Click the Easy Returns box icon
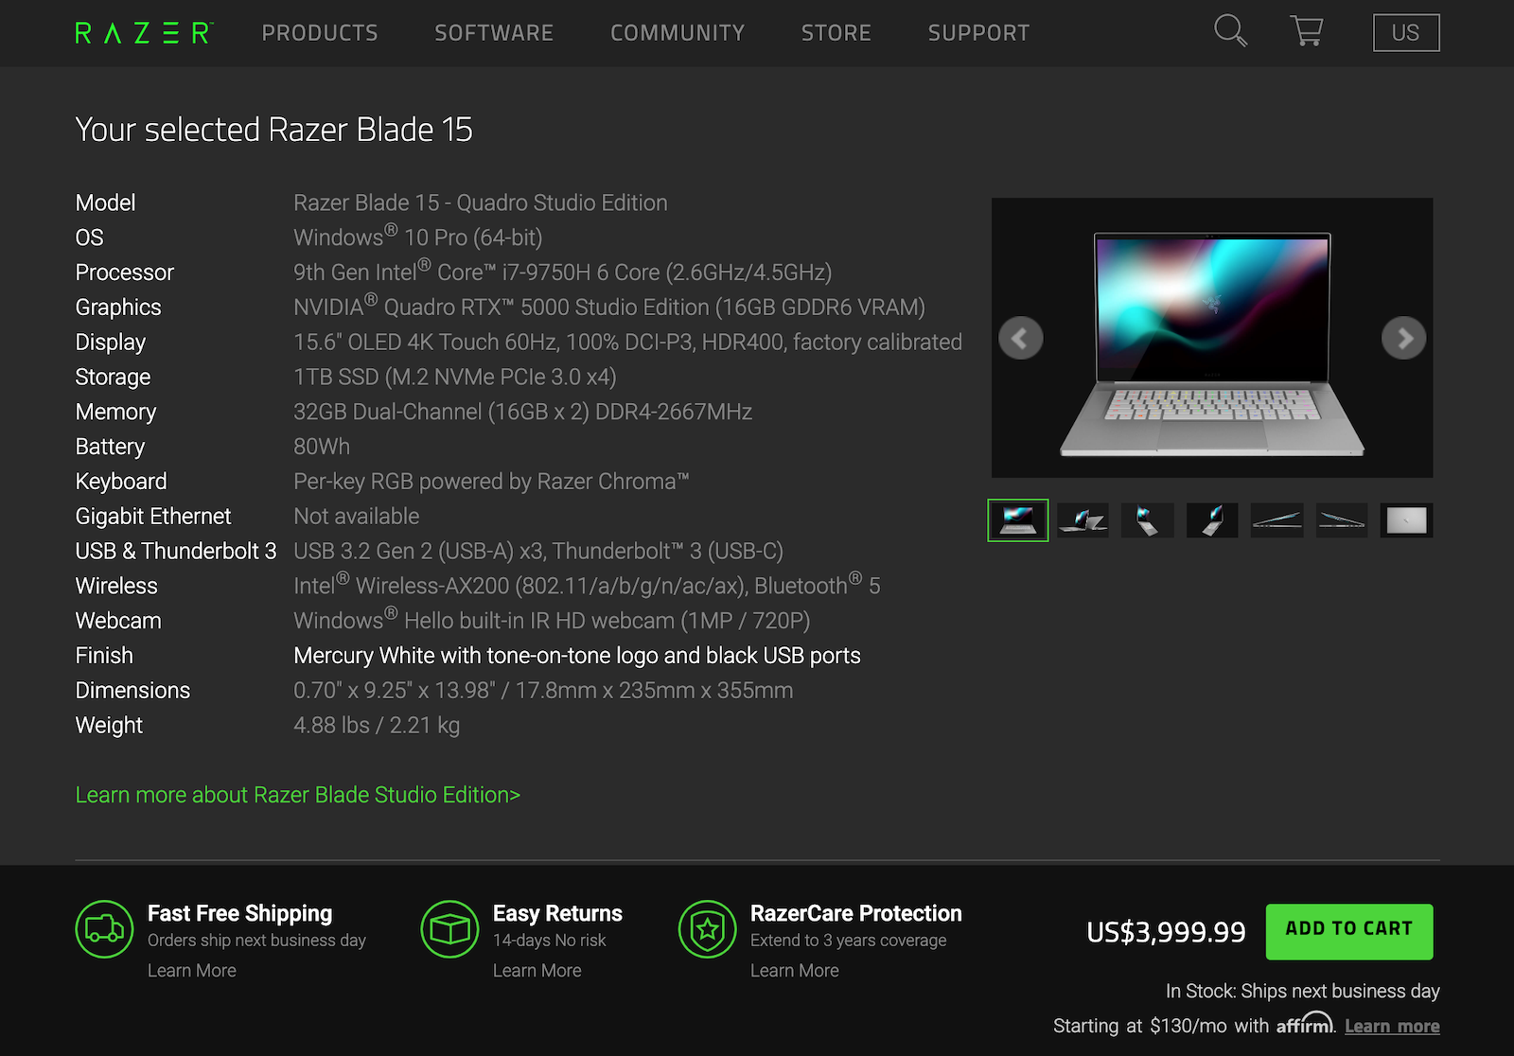 tap(449, 929)
